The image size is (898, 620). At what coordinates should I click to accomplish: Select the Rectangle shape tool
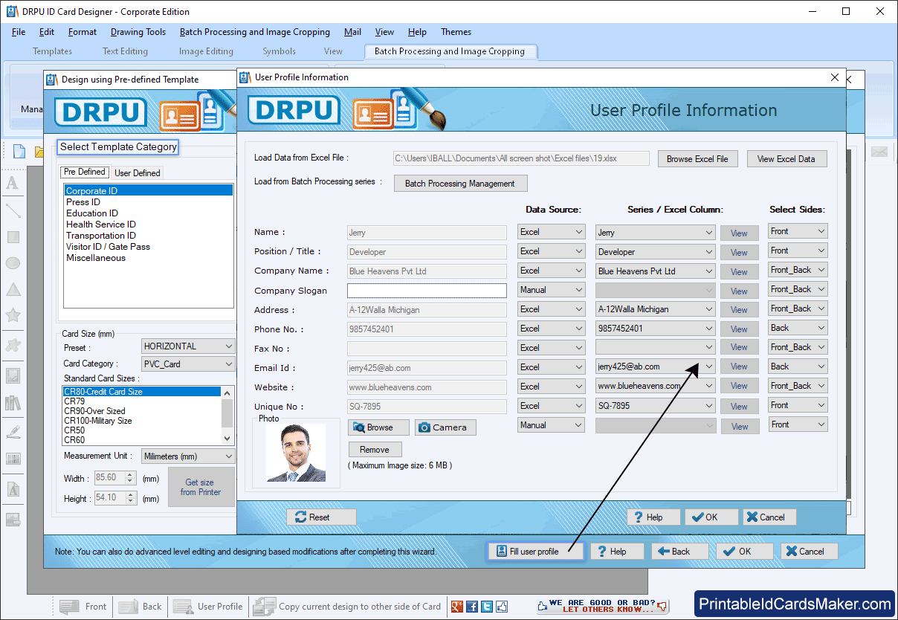pos(13,237)
